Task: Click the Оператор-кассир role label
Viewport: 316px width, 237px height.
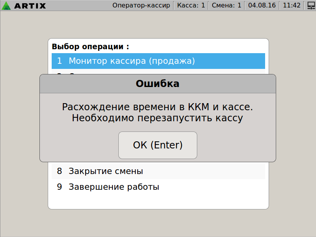Action: point(141,6)
